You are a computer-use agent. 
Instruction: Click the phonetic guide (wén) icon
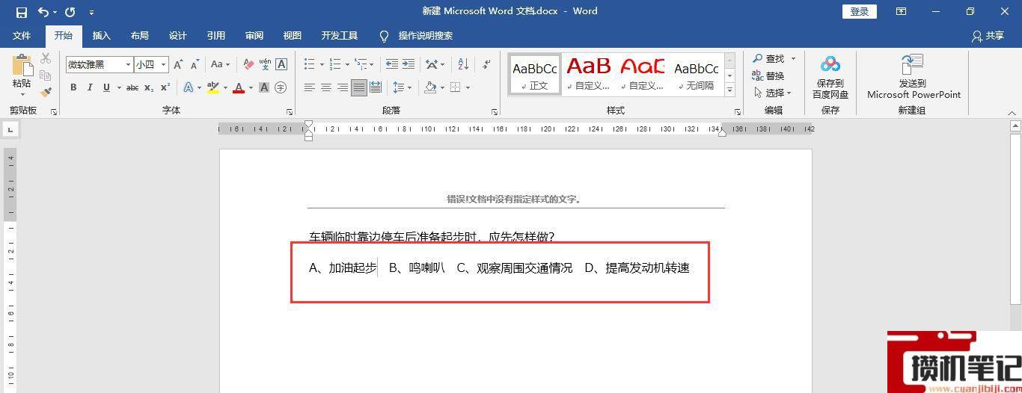point(265,65)
